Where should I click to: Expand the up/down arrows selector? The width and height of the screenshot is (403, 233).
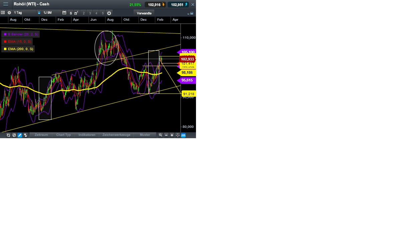pyautogui.click(x=25, y=135)
